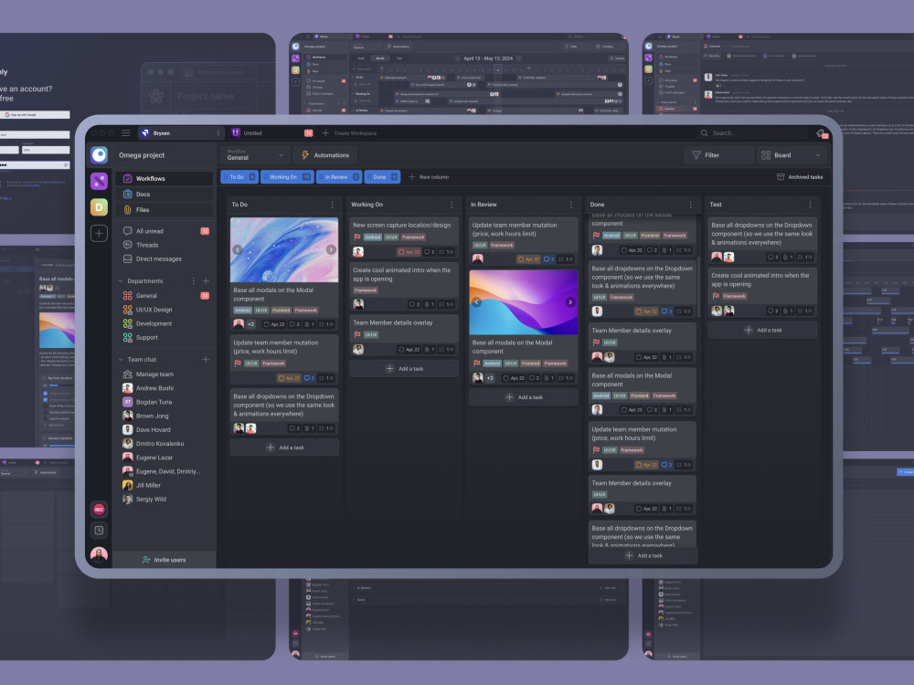The height and width of the screenshot is (685, 914).
Task: Toggle the Done column chip
Action: 382,177
